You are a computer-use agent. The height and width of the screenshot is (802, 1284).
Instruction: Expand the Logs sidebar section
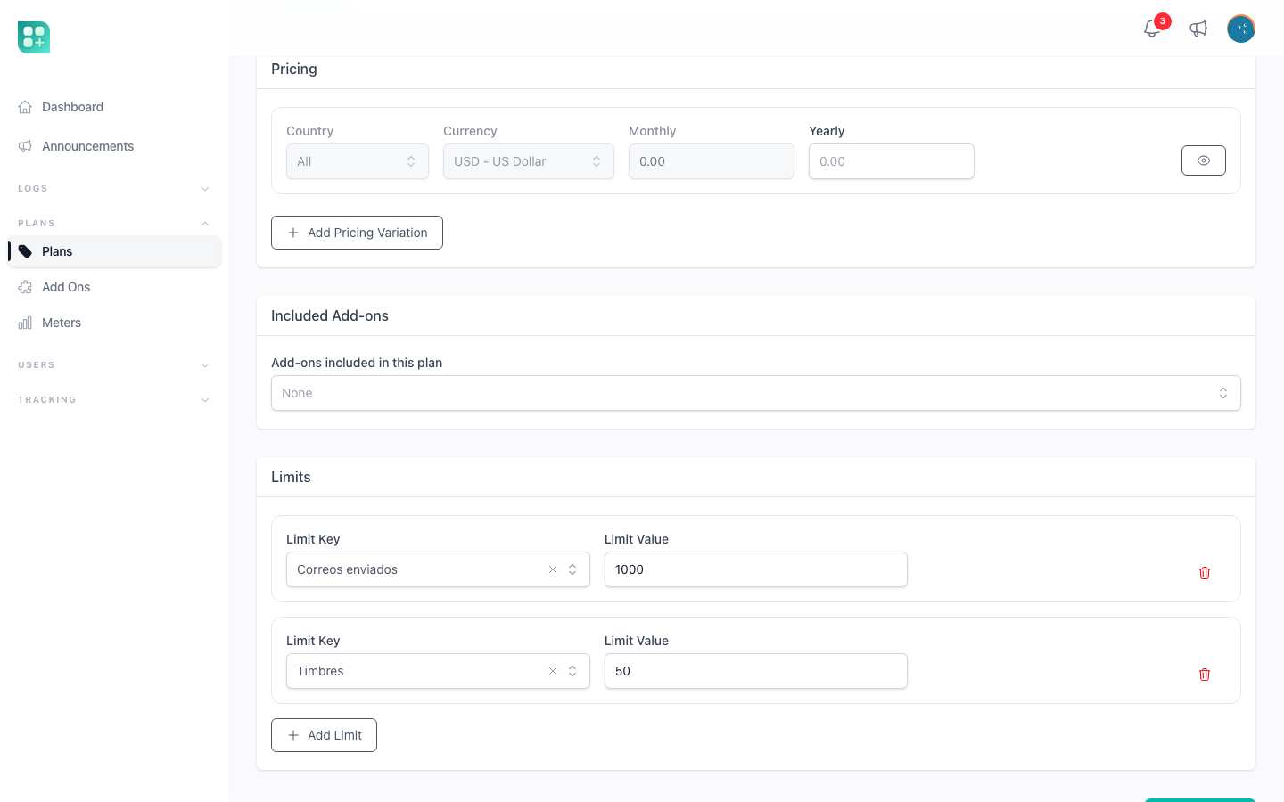click(114, 189)
